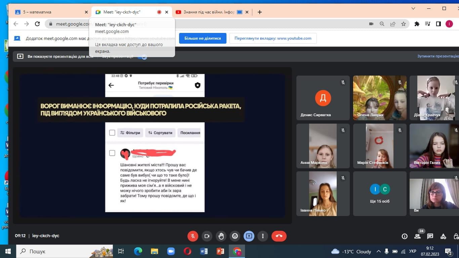Close the YouTube tab
This screenshot has width=459, height=258.
tap(247, 12)
